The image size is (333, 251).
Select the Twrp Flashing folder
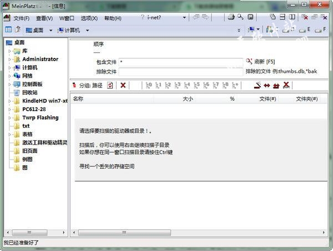coord(41,117)
